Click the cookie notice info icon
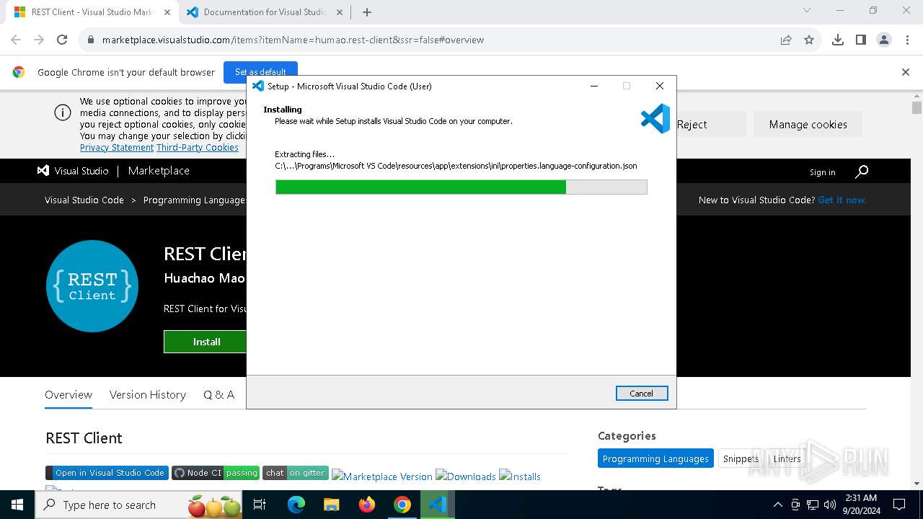The height and width of the screenshot is (519, 923). click(x=63, y=112)
